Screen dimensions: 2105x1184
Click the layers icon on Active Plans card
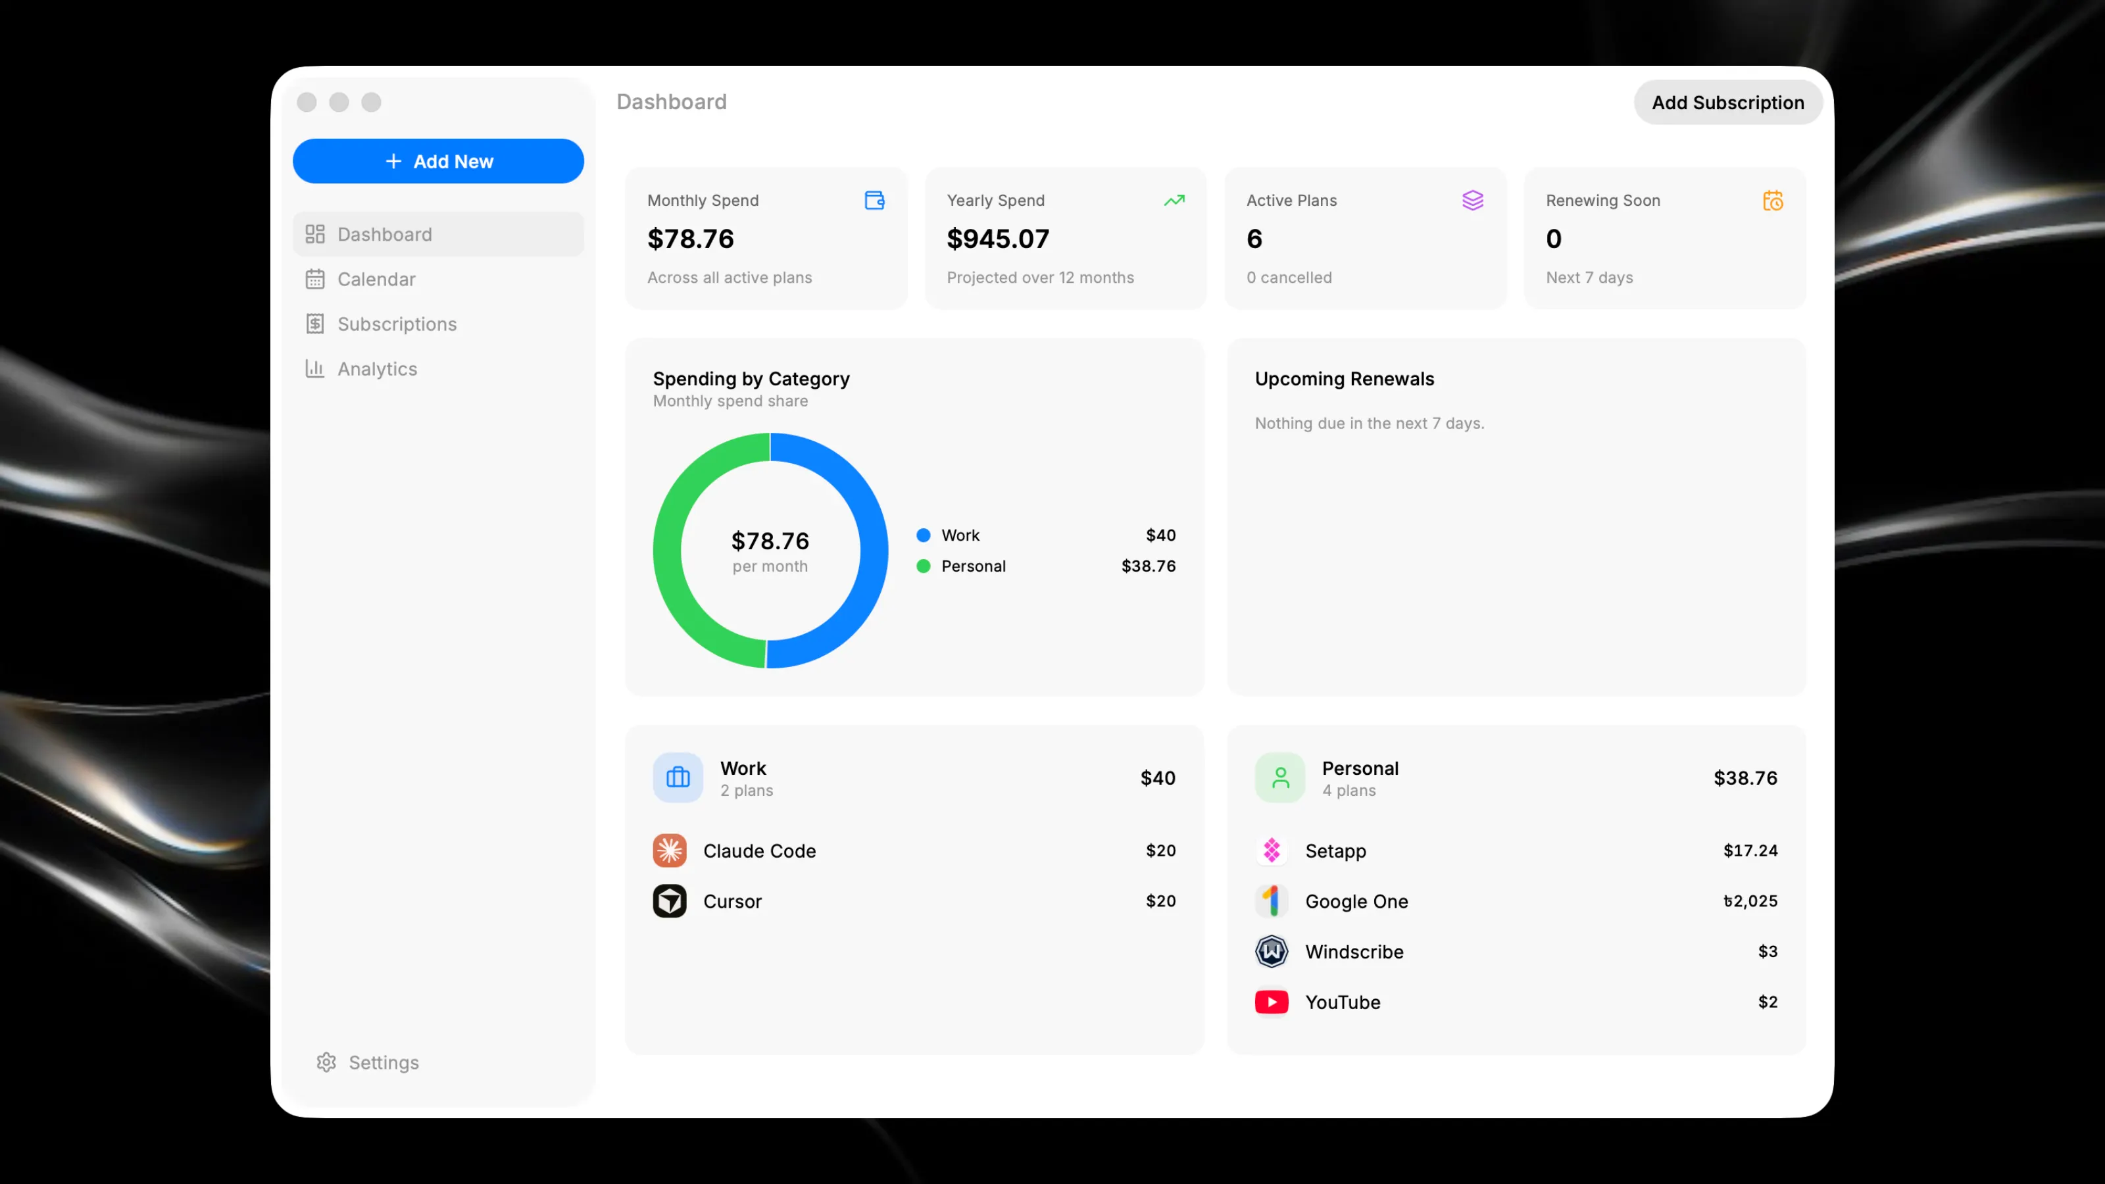(1473, 200)
